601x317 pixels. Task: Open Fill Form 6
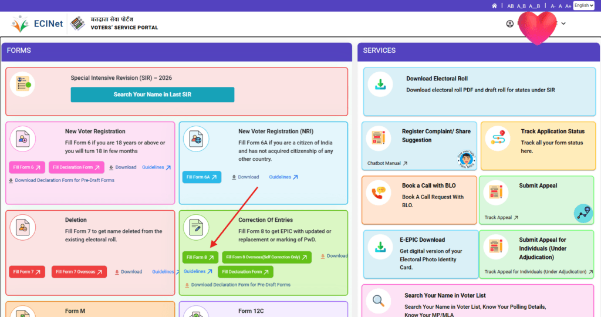[27, 167]
